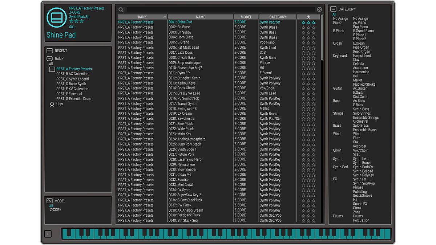Click the CATEGORY list icon
Viewport: 436px width, 245px height.
pos(333,9)
